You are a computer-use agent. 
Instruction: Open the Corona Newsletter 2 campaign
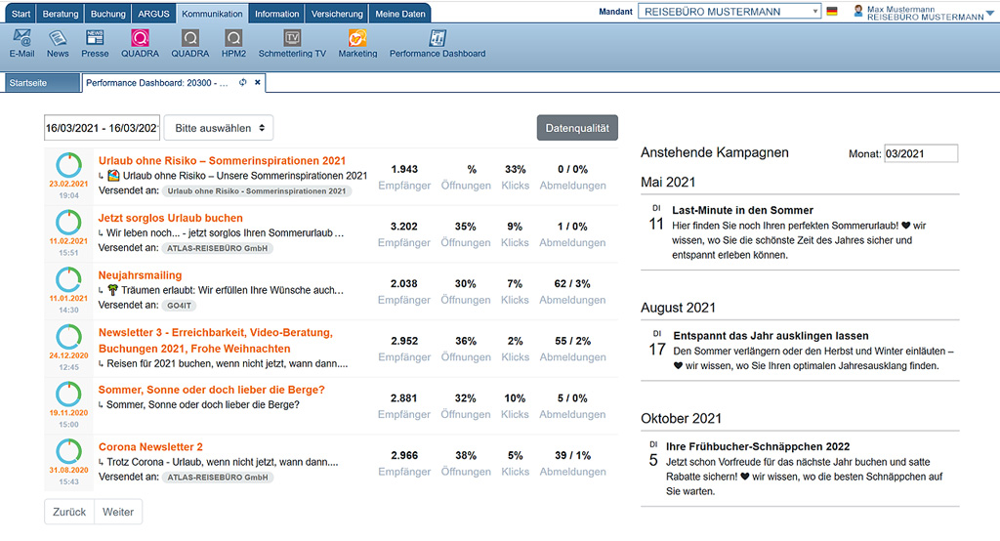150,446
